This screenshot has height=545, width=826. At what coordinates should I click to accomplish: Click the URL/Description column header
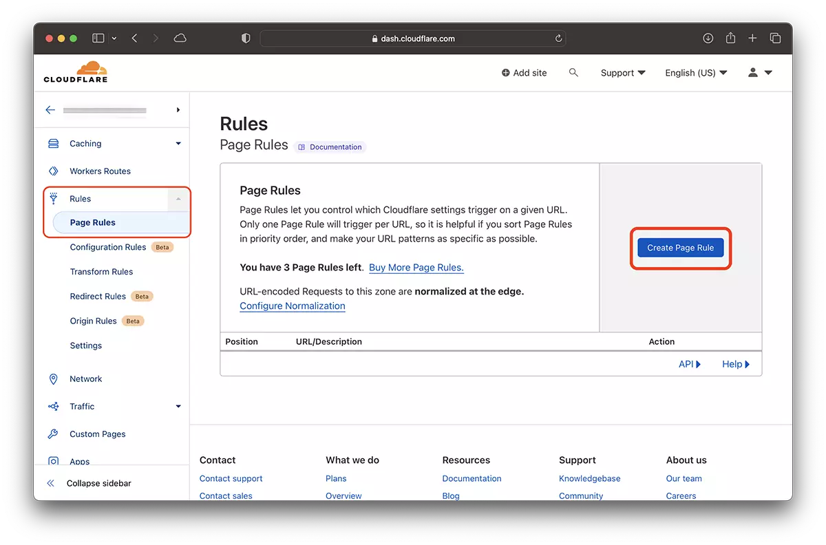tap(329, 341)
